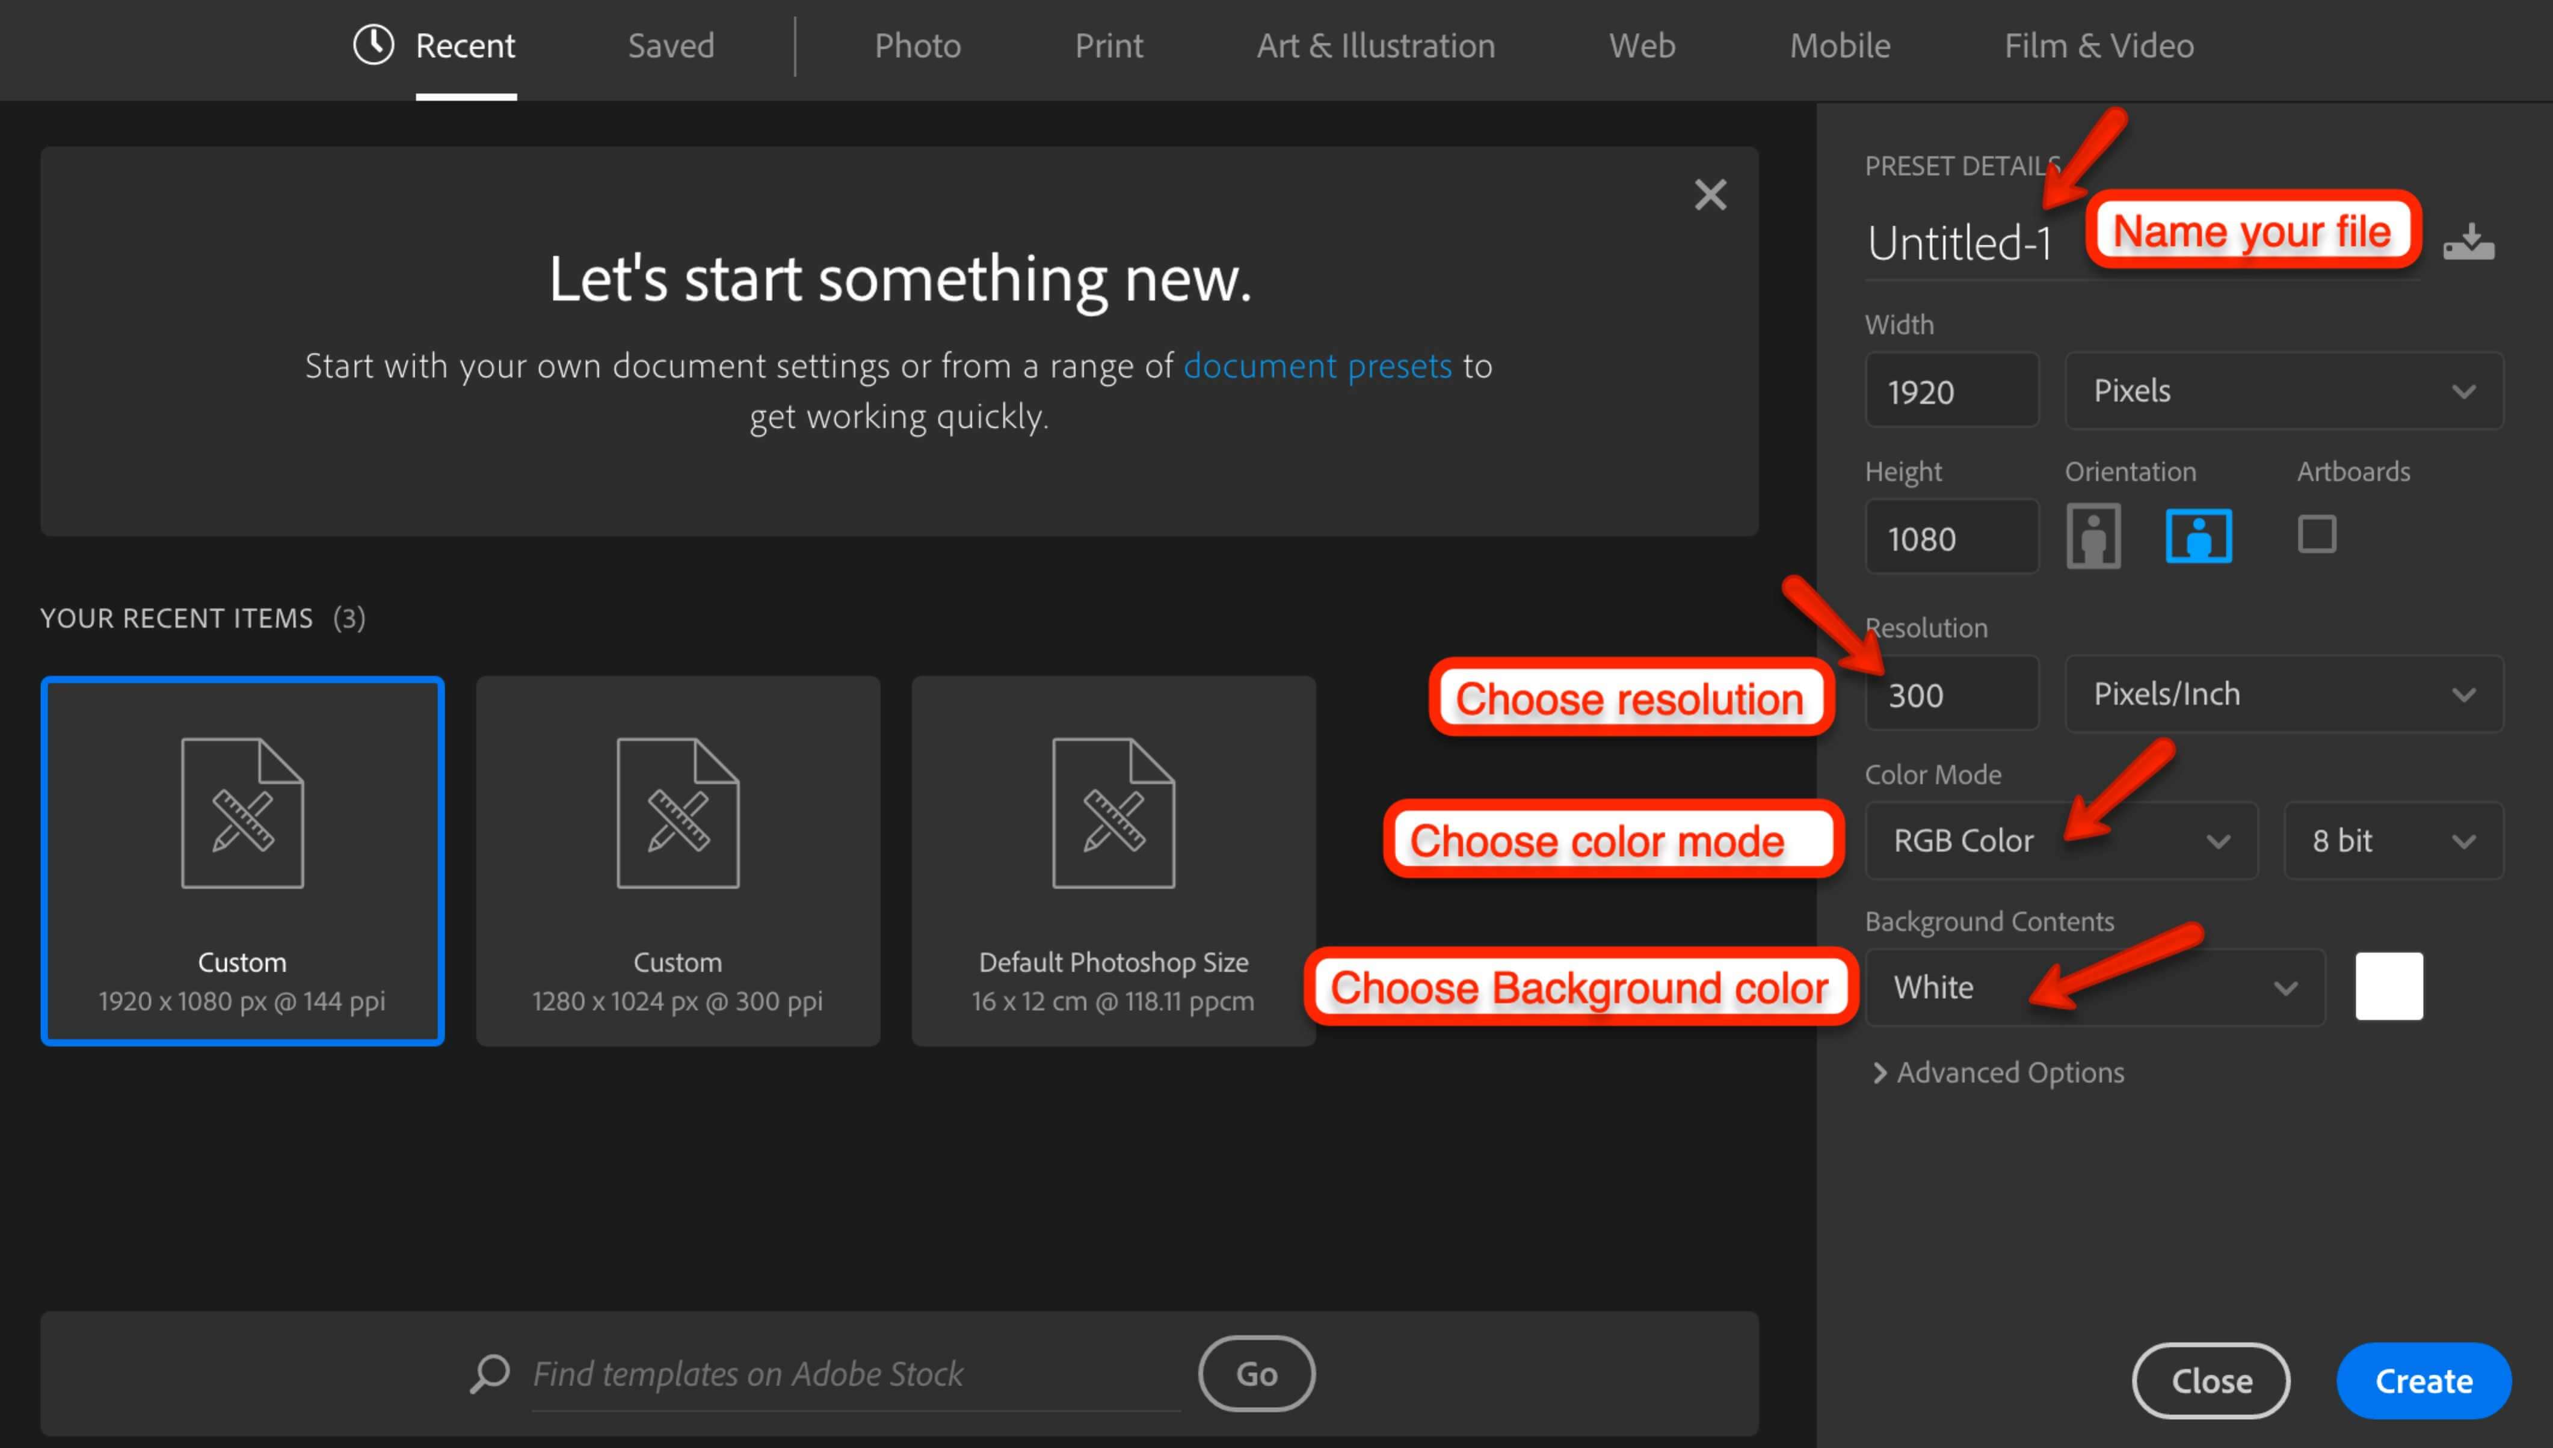Select the Default Photoshop Size preset
Viewport: 2553px width, 1448px height.
[x=1113, y=861]
